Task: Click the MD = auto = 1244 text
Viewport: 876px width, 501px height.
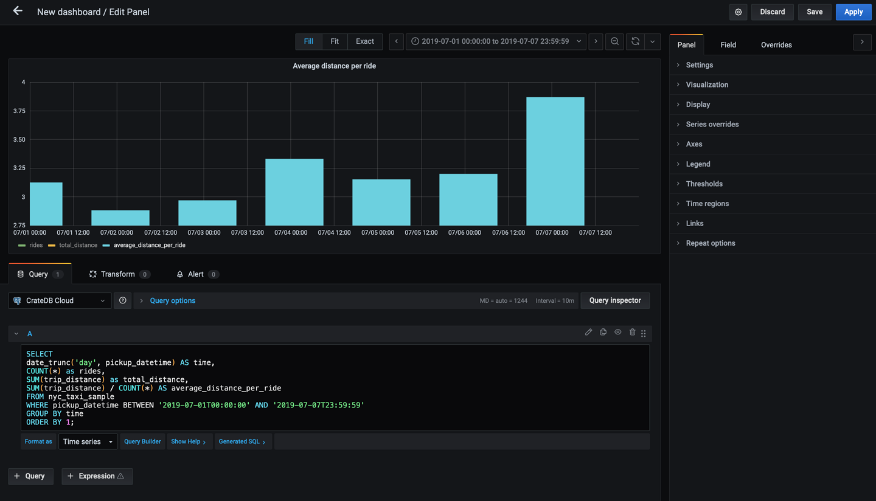Action: (504, 301)
